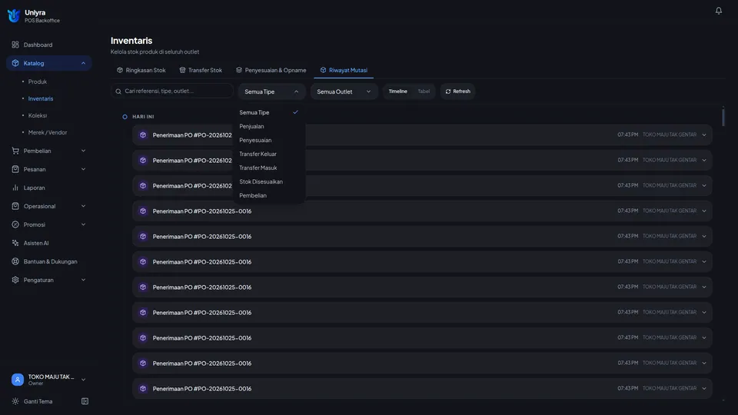Switch view to Timeline
Screen dimensions: 738x415
coord(397,91)
